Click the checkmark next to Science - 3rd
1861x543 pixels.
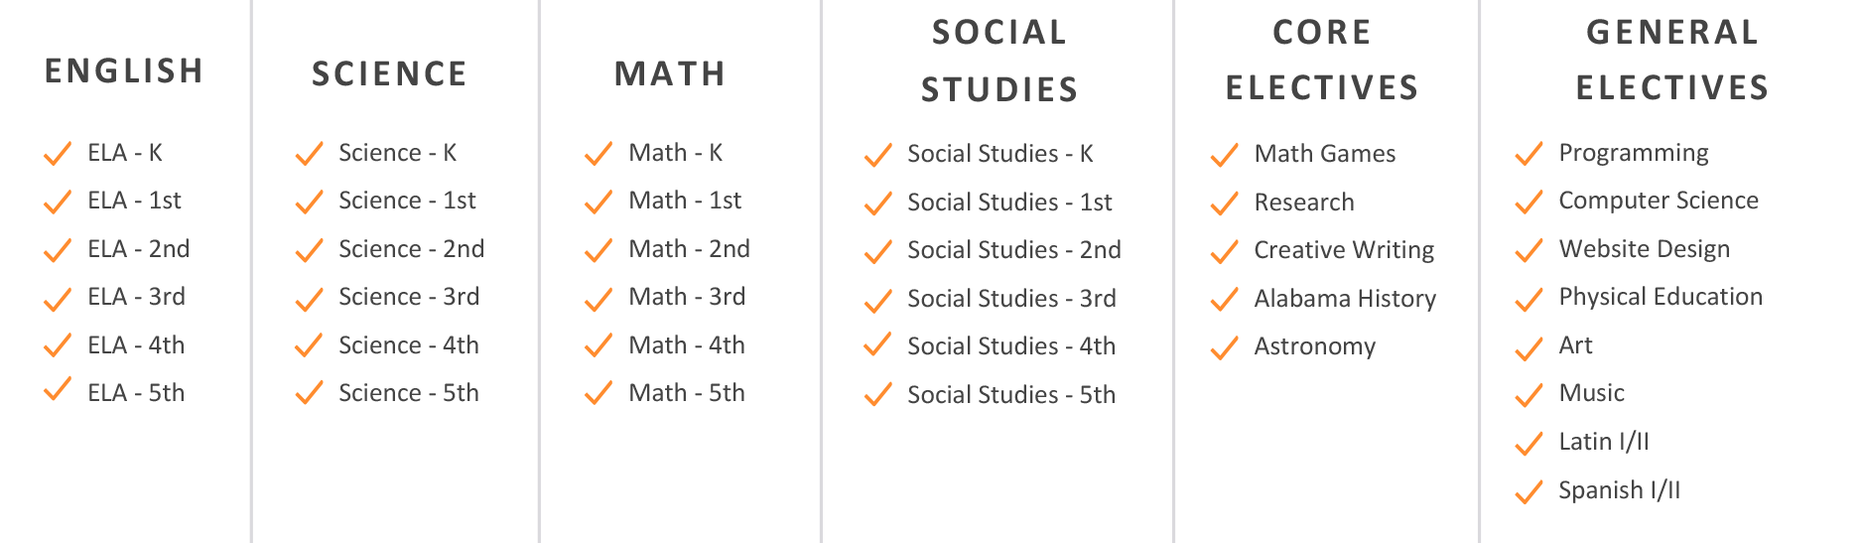tap(309, 298)
